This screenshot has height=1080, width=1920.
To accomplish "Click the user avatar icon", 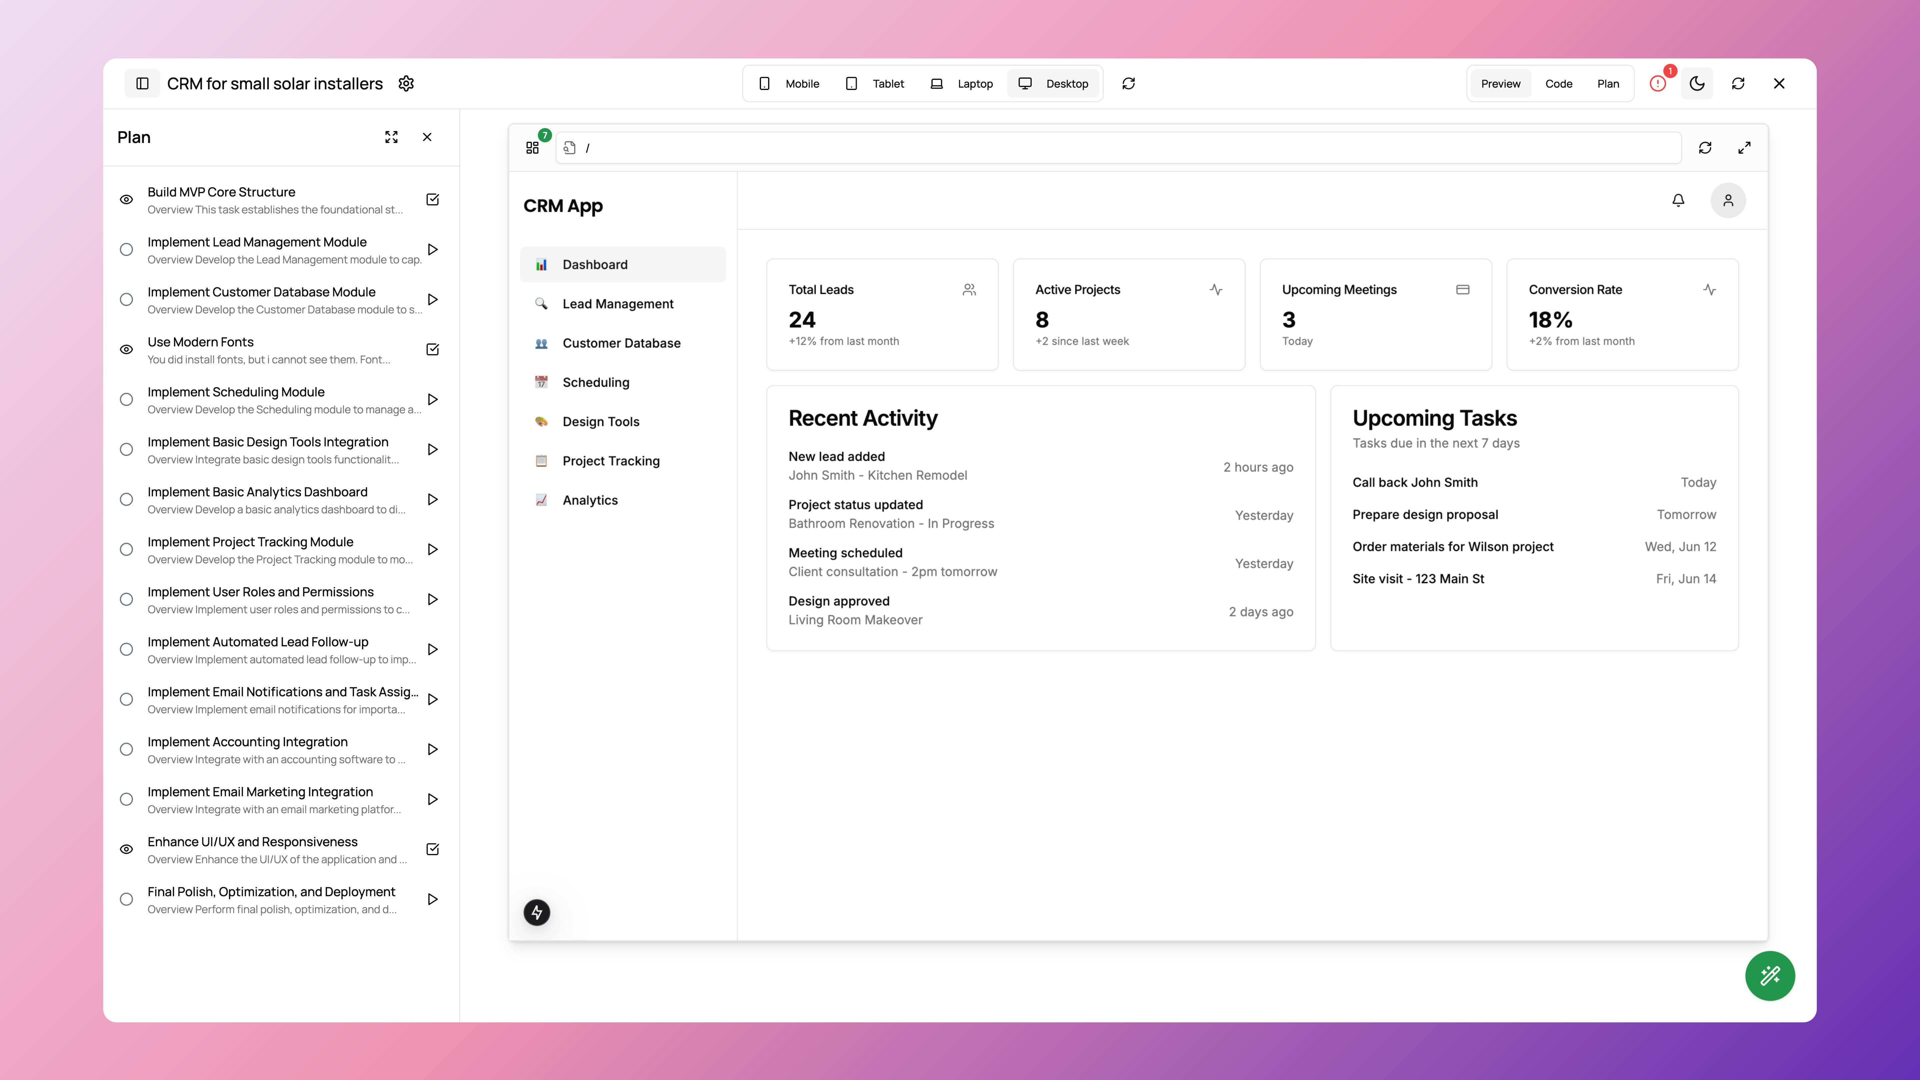I will 1728,200.
